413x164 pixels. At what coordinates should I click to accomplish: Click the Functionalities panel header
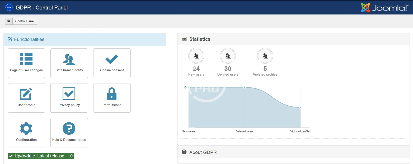pyautogui.click(x=29, y=39)
